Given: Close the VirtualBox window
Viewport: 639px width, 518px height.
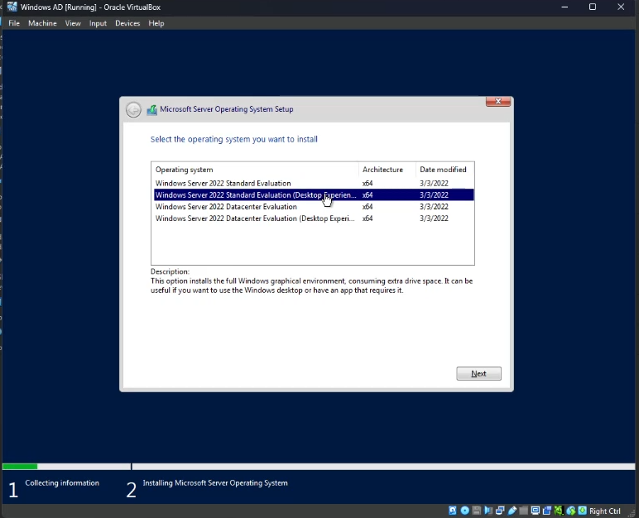Looking at the screenshot, I should click(621, 7).
